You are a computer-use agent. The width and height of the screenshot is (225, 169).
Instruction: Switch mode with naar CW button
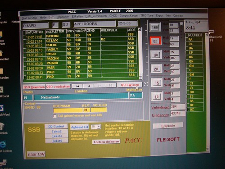click(x=36, y=154)
